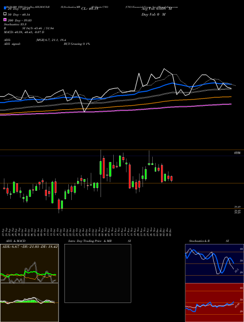Click the magenta 200 Day EMA legend swatch
This screenshot has width=244, height=322.
[x=5, y=20]
